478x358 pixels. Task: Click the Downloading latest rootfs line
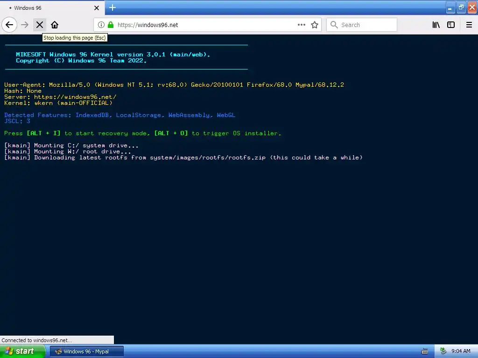pyautogui.click(x=183, y=158)
